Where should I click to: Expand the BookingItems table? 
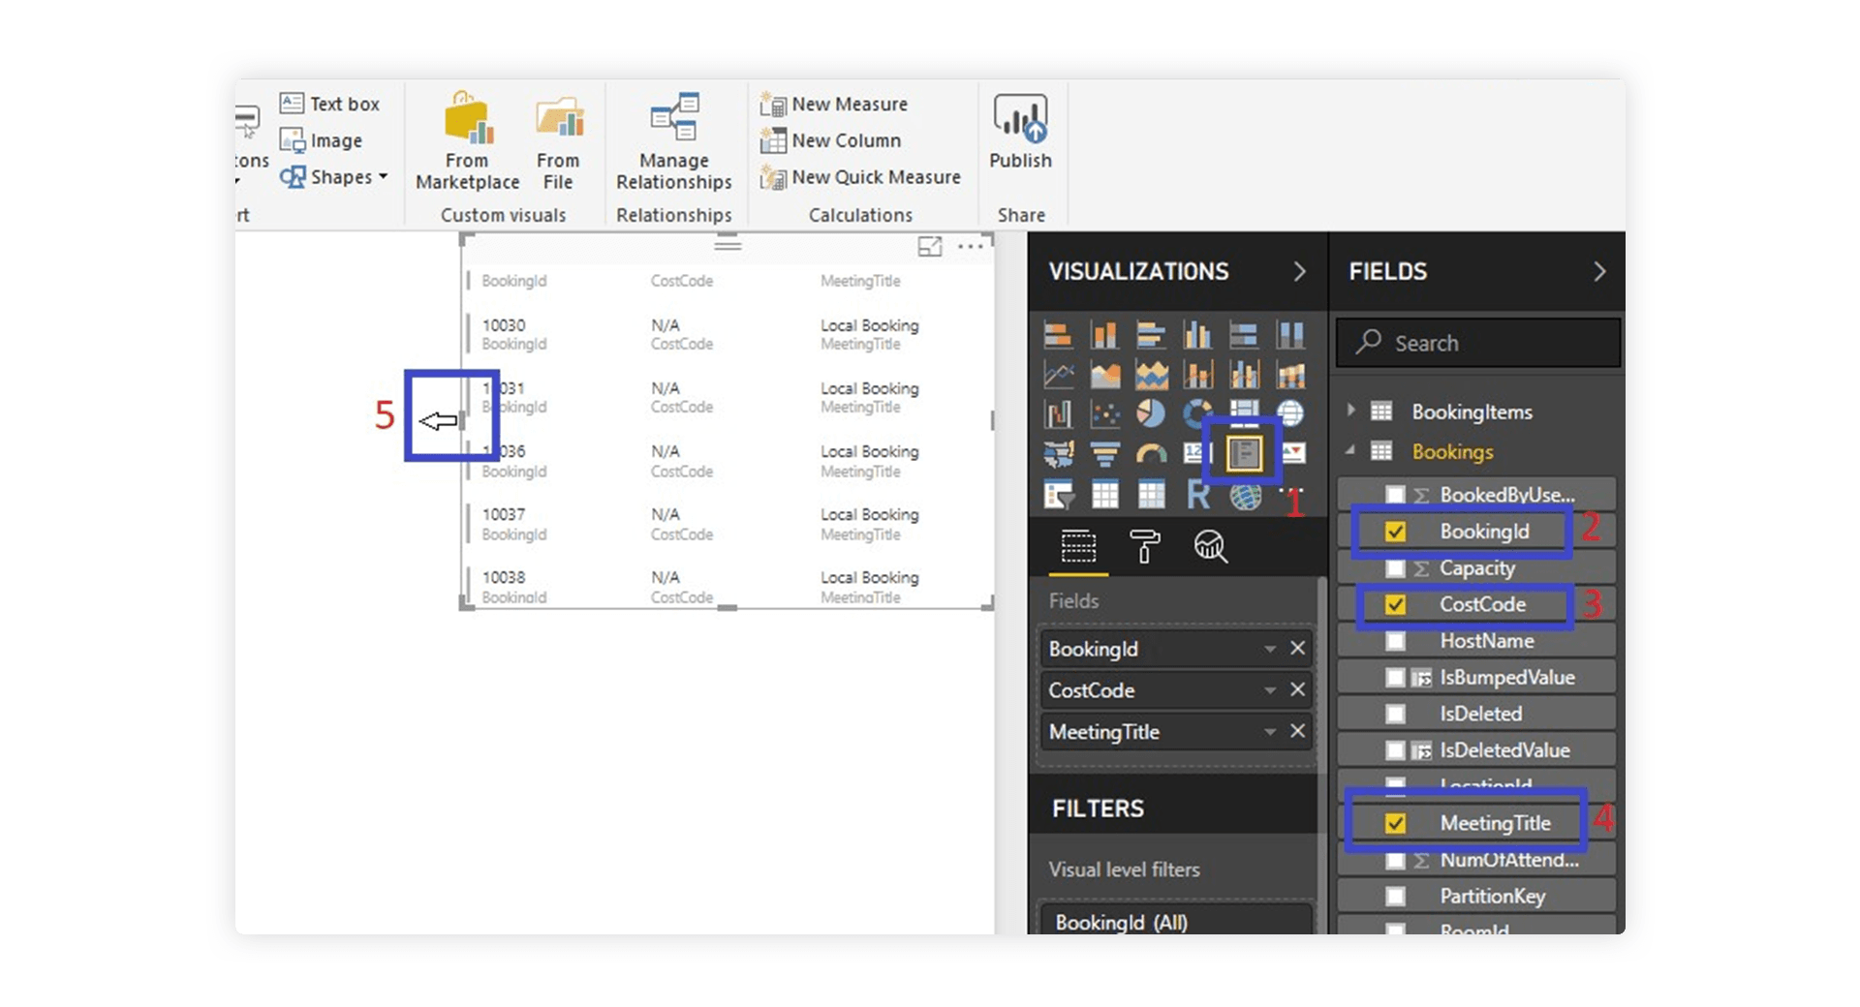(x=1350, y=411)
